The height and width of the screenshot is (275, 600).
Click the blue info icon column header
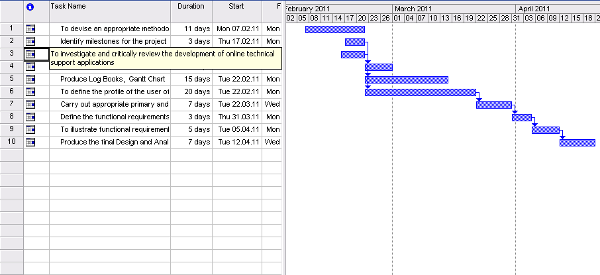click(x=30, y=7)
